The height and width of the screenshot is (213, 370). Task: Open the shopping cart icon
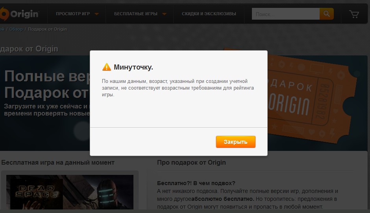pos(354,14)
